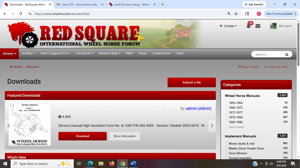
Task: Click the Manuals breadcrumb link
Action: pos(33,67)
